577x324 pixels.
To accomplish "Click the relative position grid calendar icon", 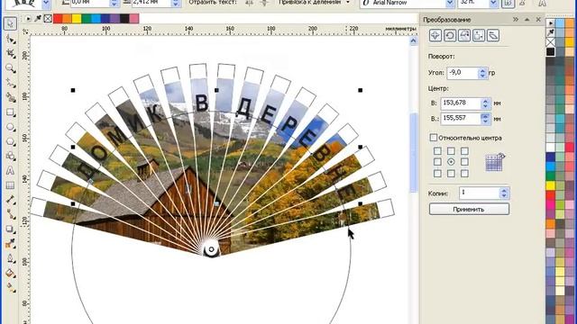I will [x=495, y=162].
